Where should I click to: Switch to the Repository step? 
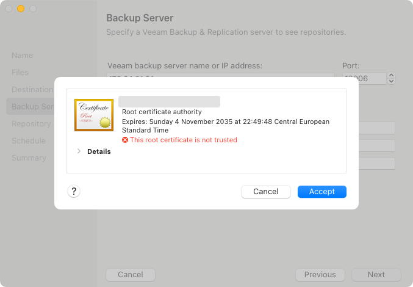click(x=31, y=124)
